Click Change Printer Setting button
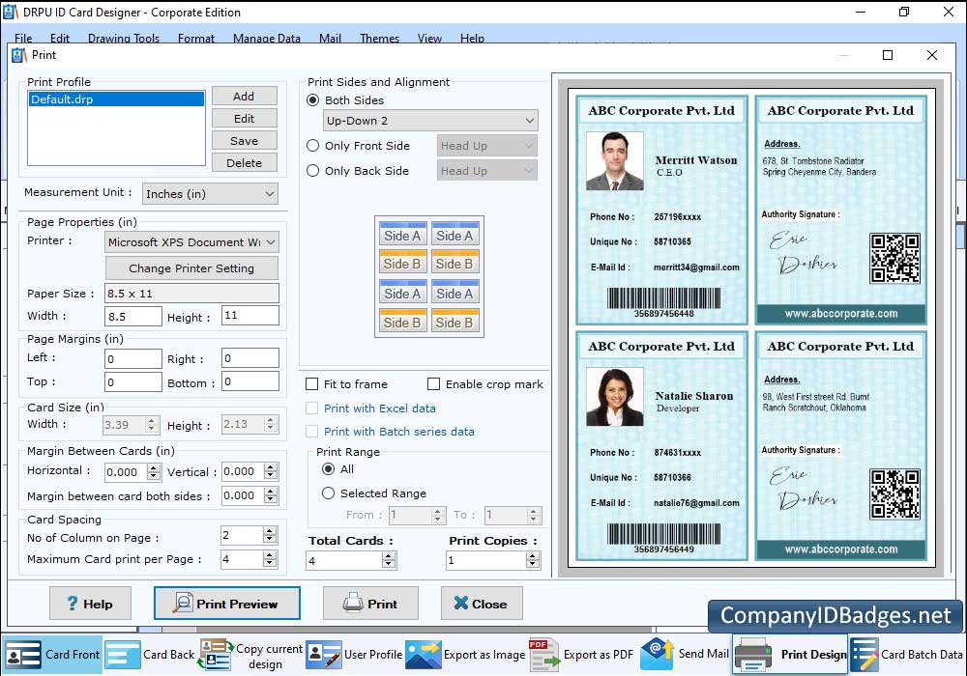Image resolution: width=967 pixels, height=676 pixels. pyautogui.click(x=191, y=268)
